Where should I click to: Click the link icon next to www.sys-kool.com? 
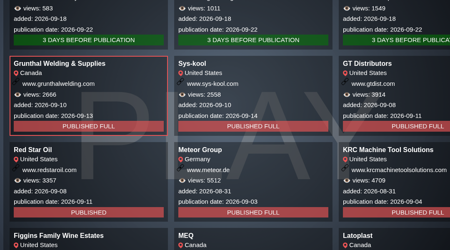180,82
